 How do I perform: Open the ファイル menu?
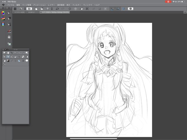pos(10,5)
